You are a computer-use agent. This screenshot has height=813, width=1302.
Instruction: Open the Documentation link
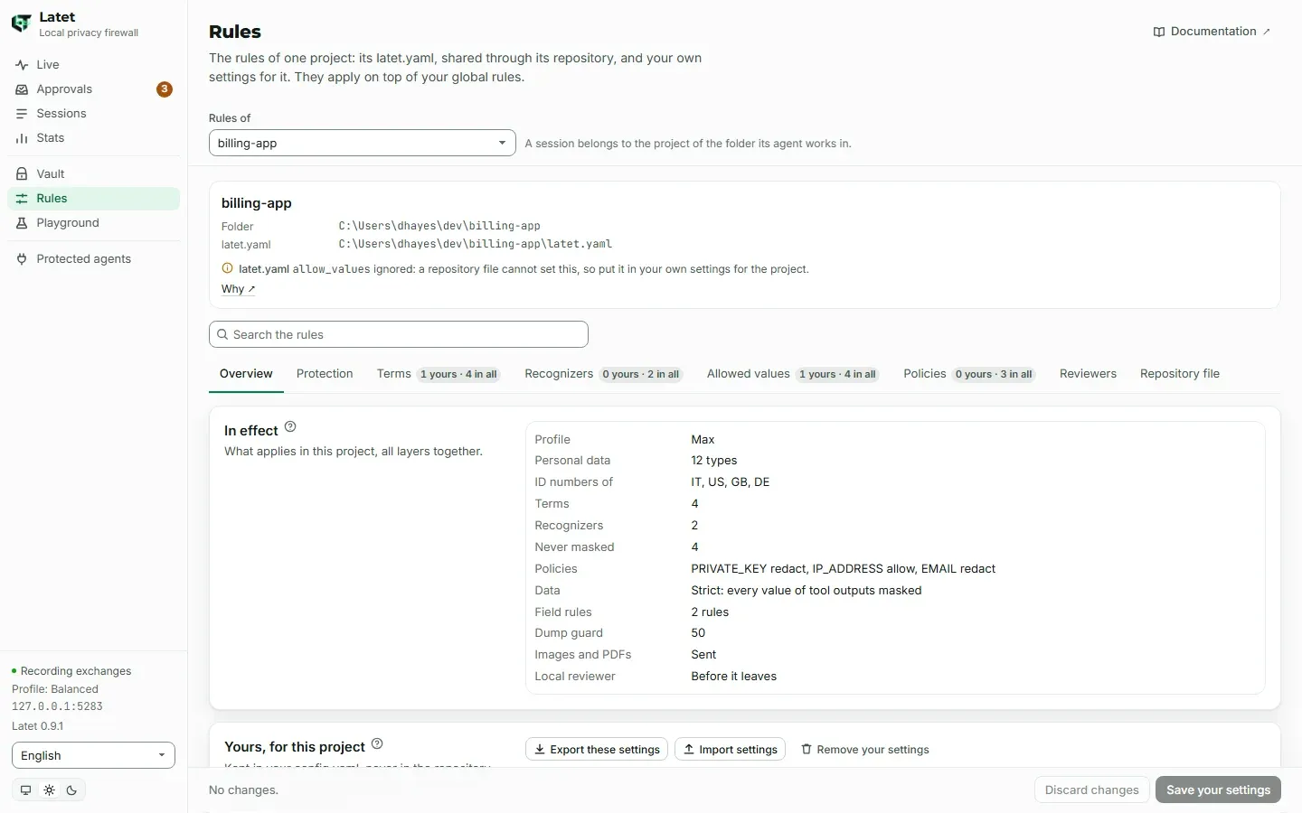click(x=1212, y=32)
